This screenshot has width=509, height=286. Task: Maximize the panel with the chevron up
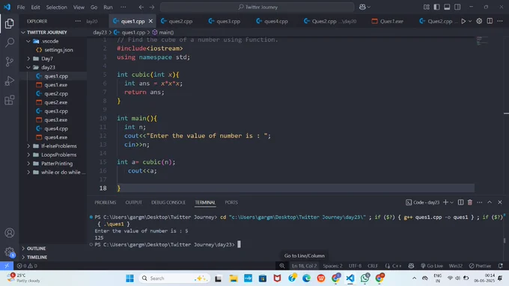point(490,202)
